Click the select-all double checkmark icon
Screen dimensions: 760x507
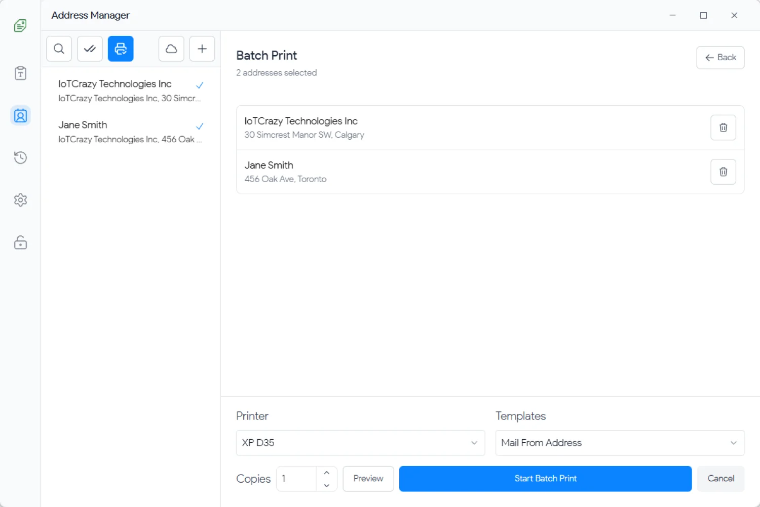[x=90, y=49]
